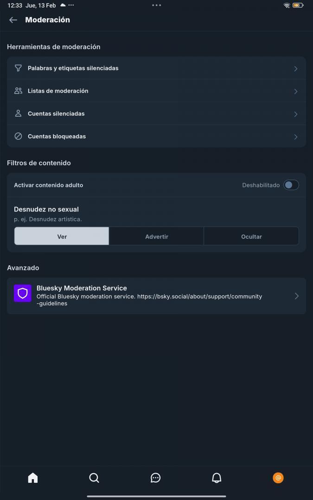Open Home feed from bottom bar

[33, 478]
